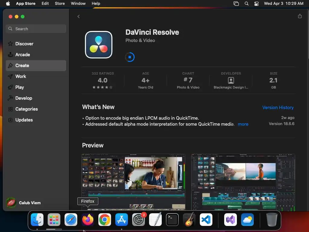This screenshot has height=232, width=309.
Task: Open the cloud weather app in Dock
Action: point(247,220)
